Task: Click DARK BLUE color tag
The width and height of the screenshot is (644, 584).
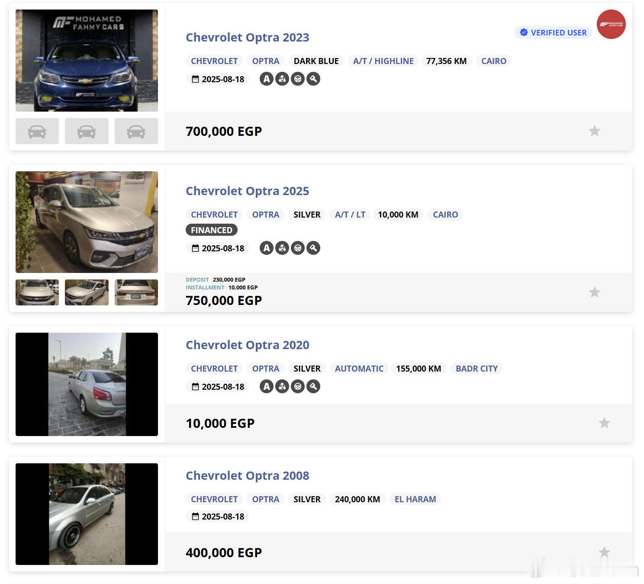Action: pyautogui.click(x=316, y=61)
